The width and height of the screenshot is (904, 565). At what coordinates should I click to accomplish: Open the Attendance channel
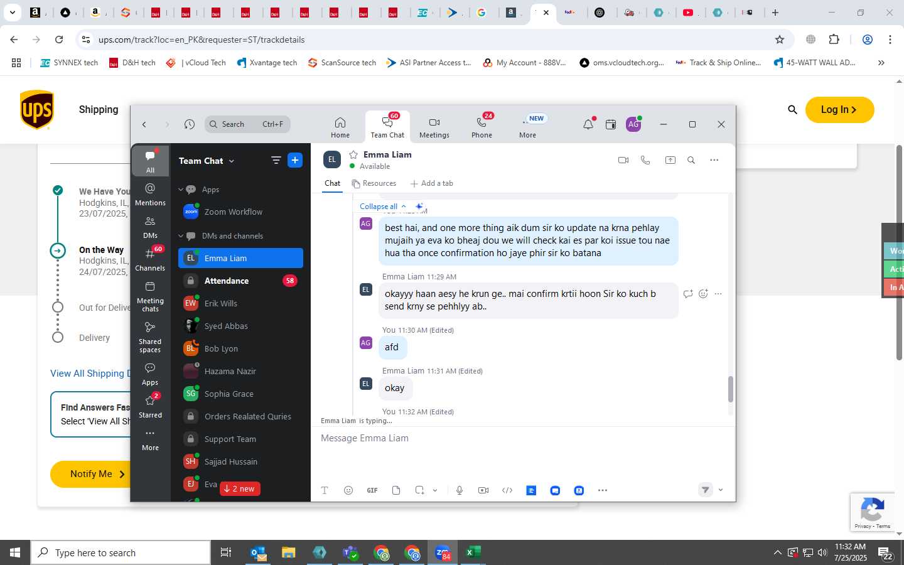tap(240, 281)
